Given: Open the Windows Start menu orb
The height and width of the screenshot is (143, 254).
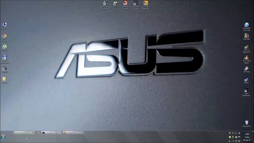Looking at the screenshot, I should pyautogui.click(x=3, y=137).
